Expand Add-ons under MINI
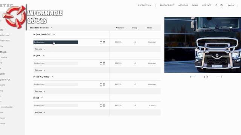Viewport: 241px width, 135px height. (x=40, y=112)
